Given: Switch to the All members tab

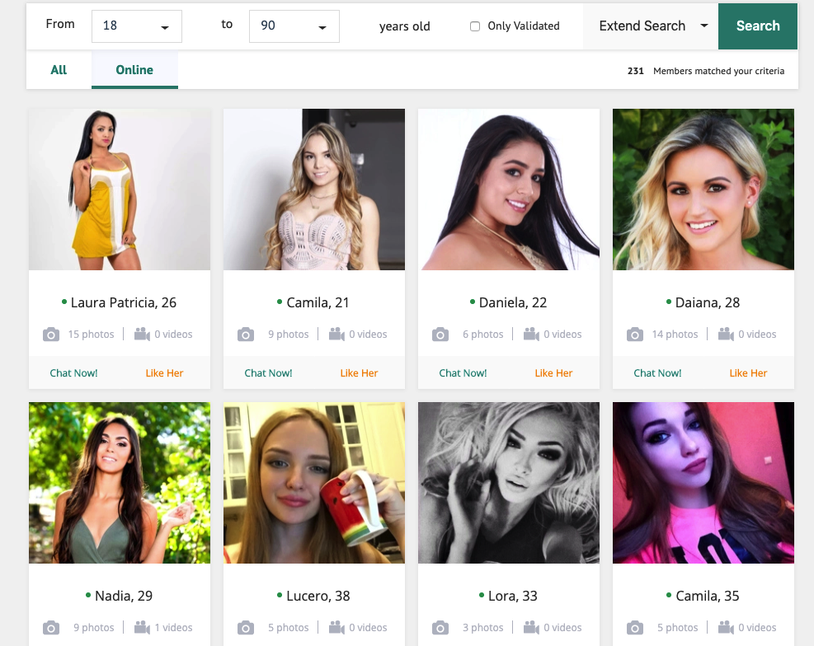Looking at the screenshot, I should [59, 70].
